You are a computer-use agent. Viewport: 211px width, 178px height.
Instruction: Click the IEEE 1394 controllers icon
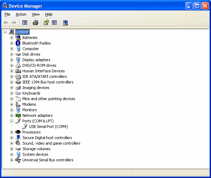click(x=18, y=82)
